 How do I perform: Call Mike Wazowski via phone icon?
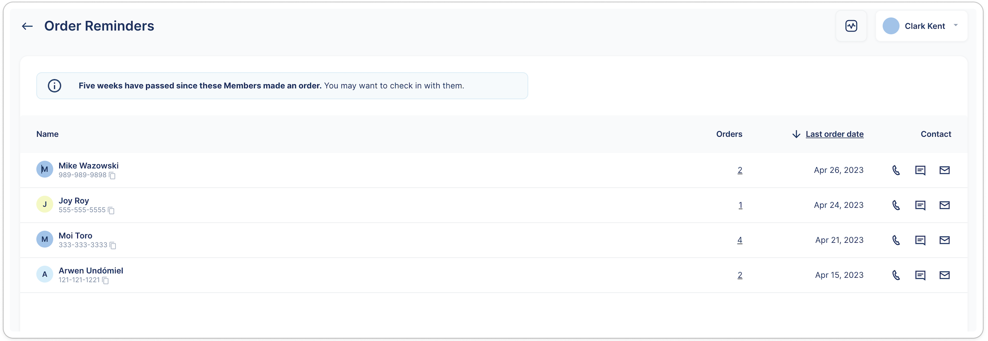[896, 170]
